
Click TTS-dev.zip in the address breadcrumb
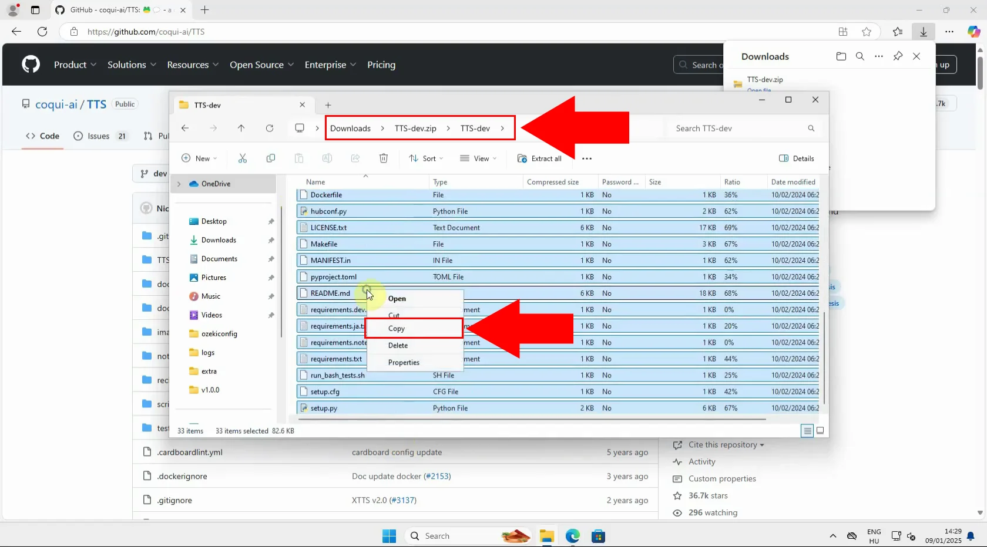pos(415,129)
